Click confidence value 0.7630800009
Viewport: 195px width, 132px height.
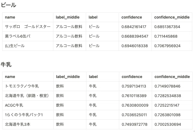point(135,105)
